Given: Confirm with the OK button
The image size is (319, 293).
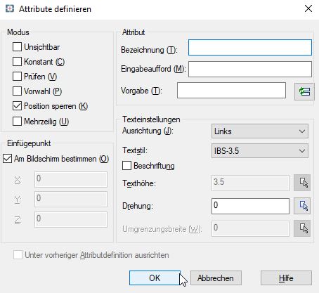Looking at the screenshot, I should [155, 278].
